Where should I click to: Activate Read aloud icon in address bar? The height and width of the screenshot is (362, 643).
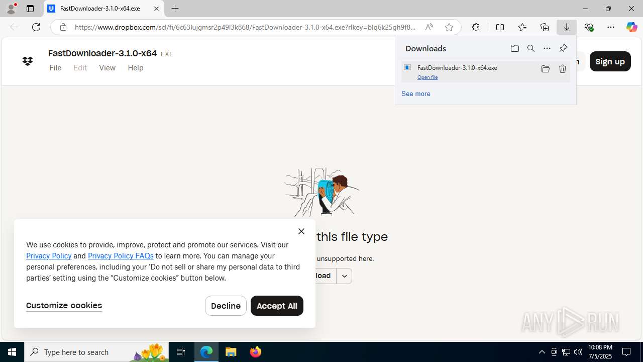point(429,27)
